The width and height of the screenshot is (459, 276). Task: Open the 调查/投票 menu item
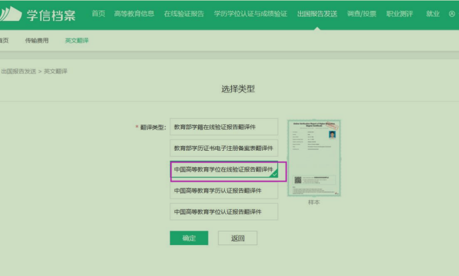pos(361,14)
